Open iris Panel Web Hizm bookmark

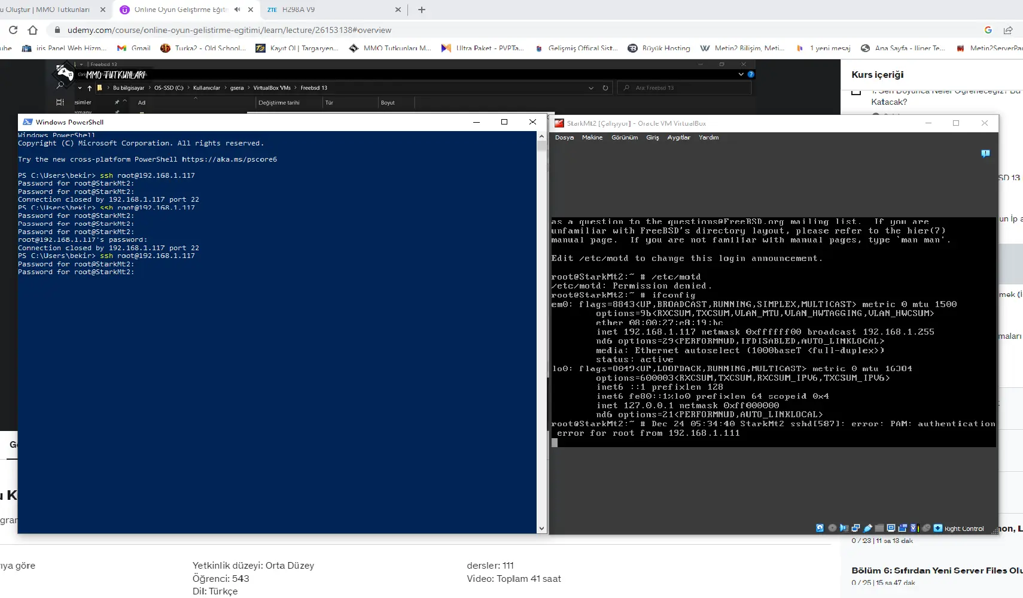click(x=65, y=48)
